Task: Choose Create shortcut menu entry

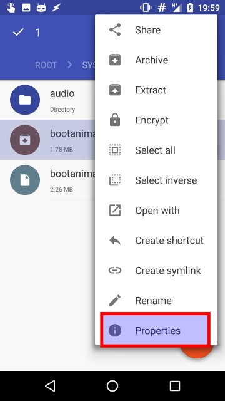Action: pos(156,241)
